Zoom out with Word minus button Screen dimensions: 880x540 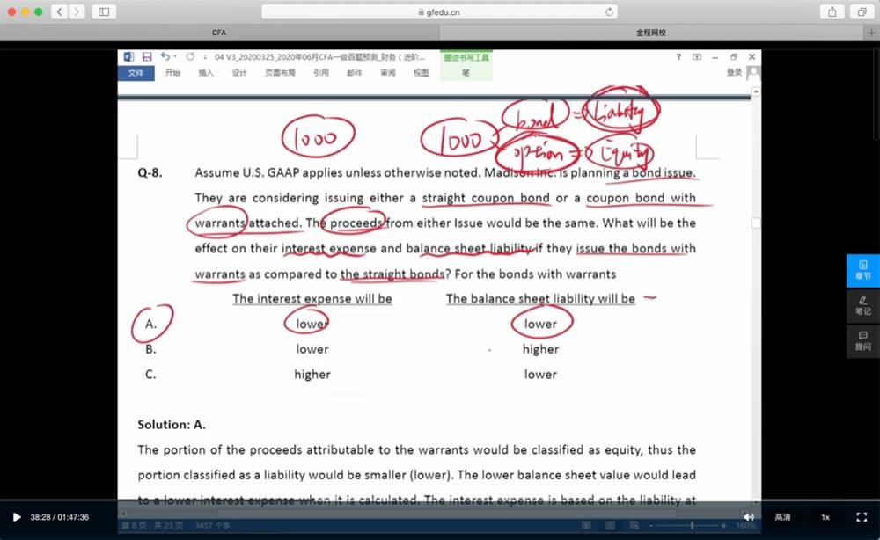point(651,525)
